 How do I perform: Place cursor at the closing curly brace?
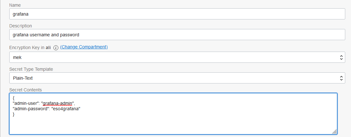click(14, 114)
